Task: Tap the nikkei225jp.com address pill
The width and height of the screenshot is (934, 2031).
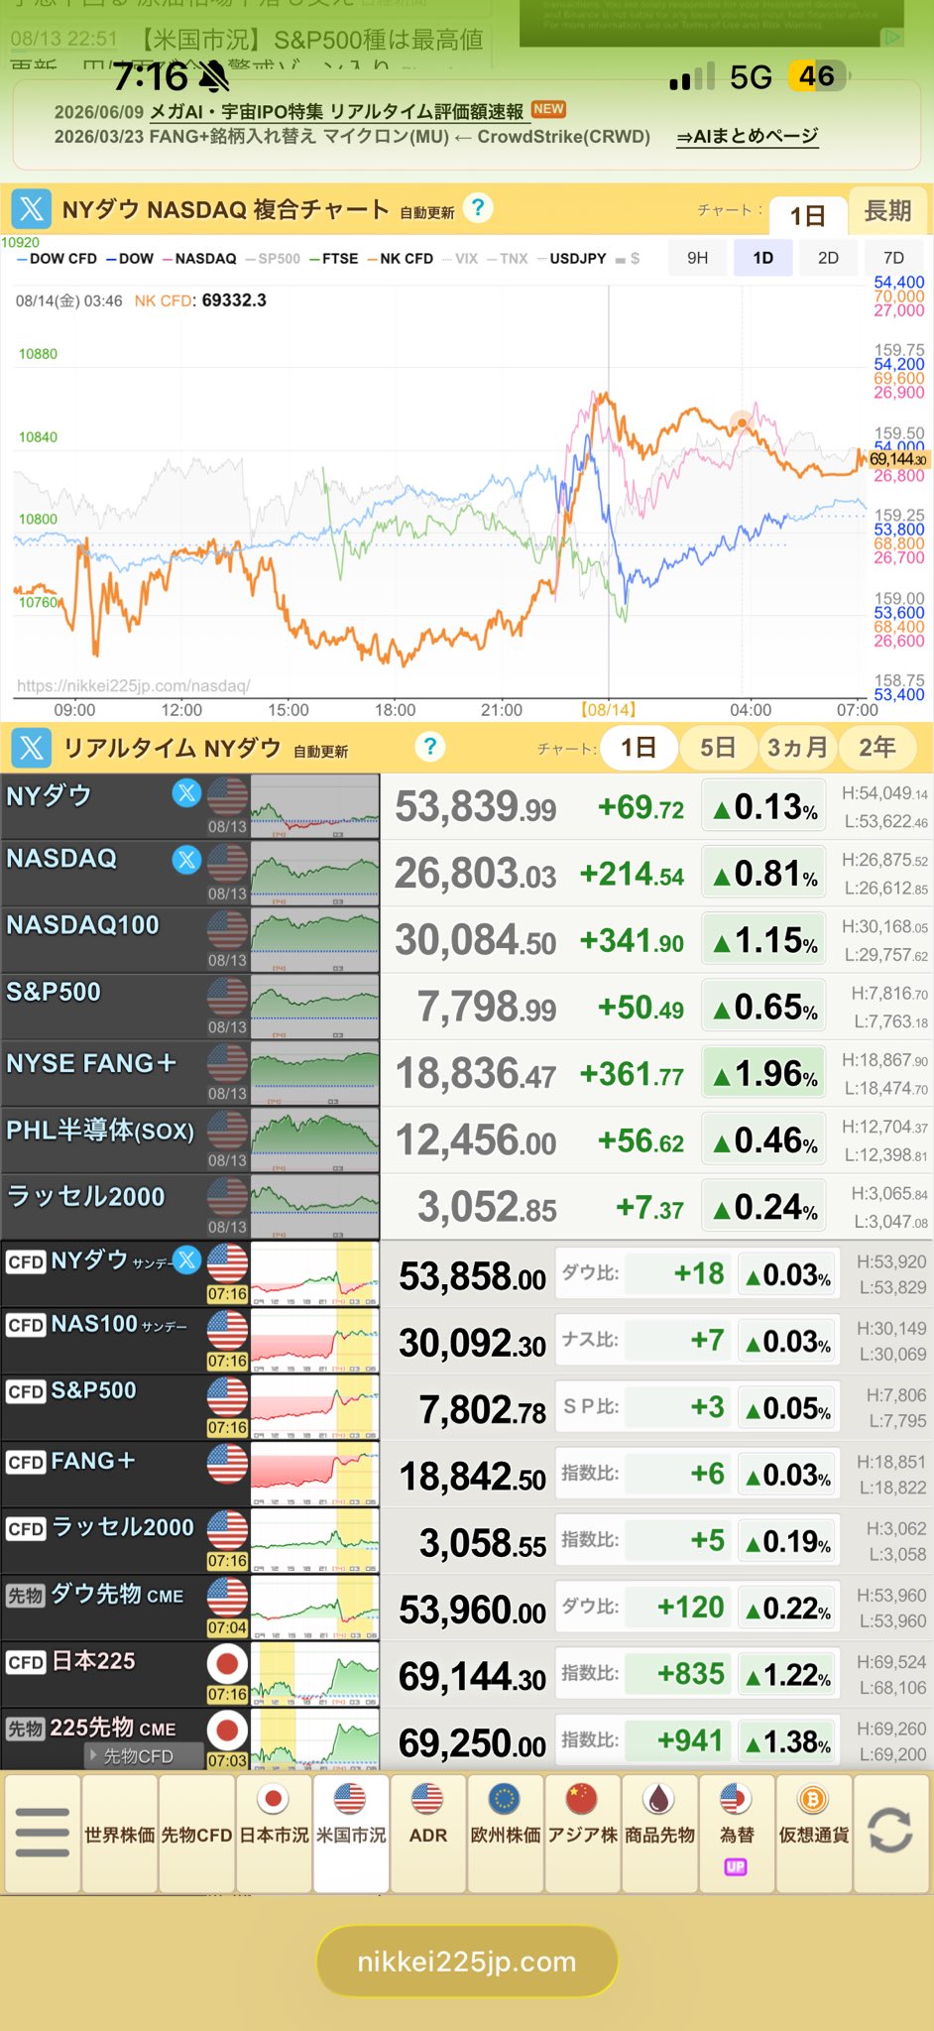Action: pos(467,1961)
